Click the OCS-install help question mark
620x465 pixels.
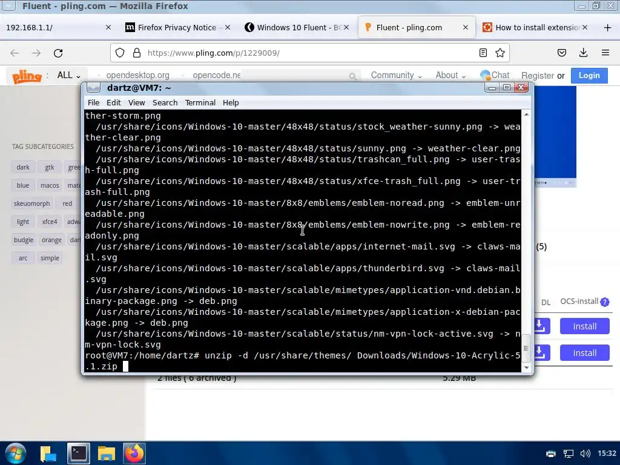[605, 302]
